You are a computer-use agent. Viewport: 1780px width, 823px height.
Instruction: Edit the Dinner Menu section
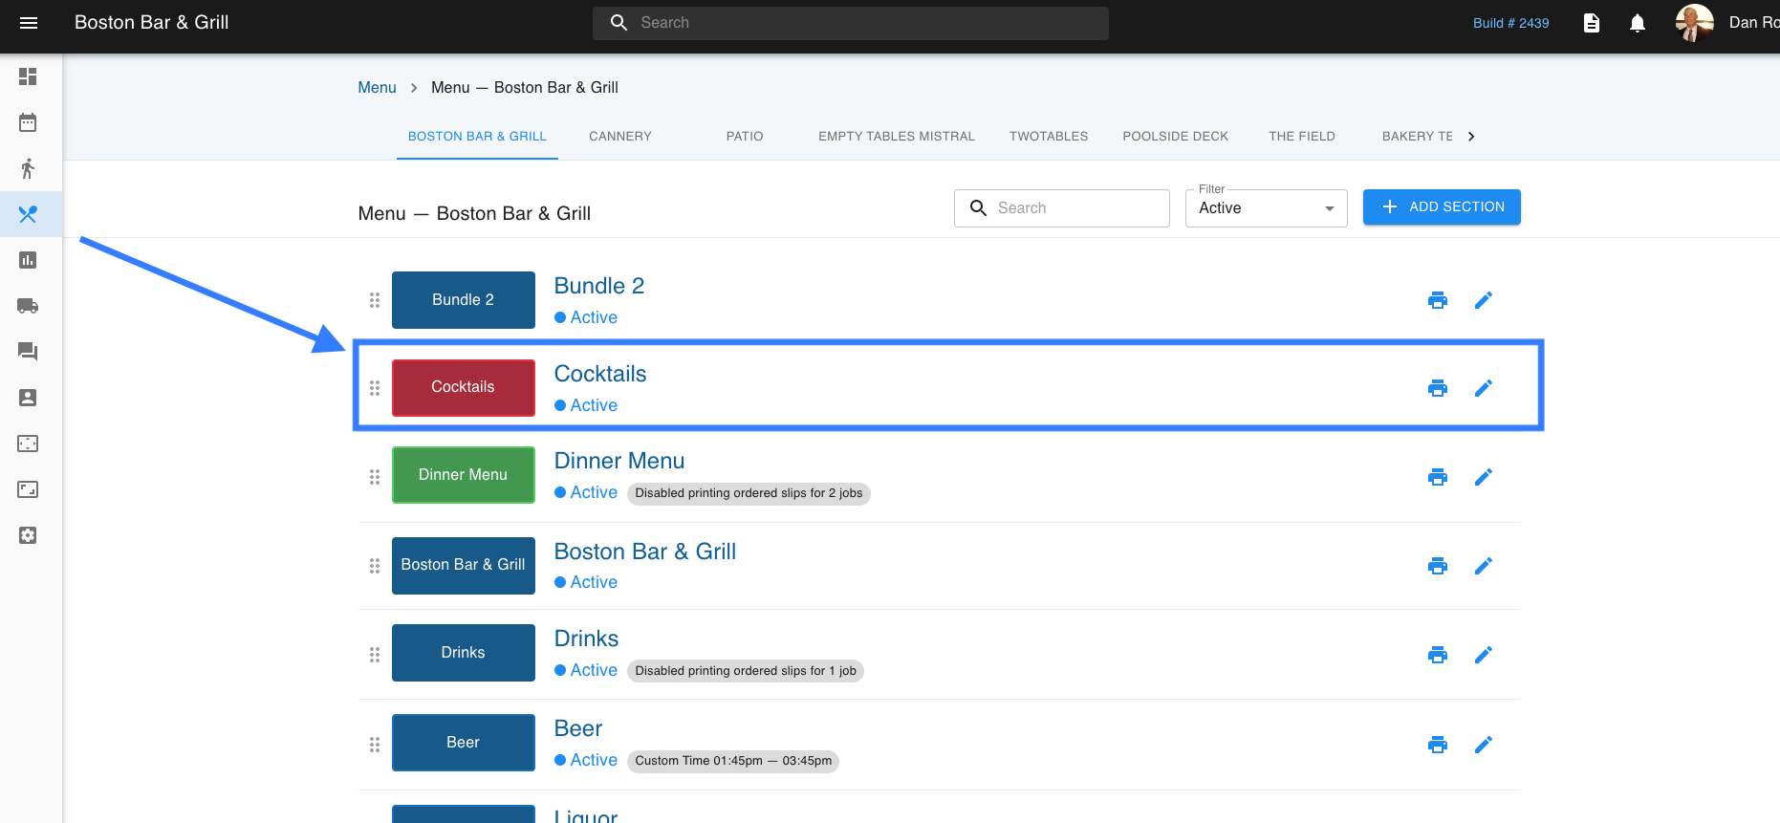[1483, 477]
